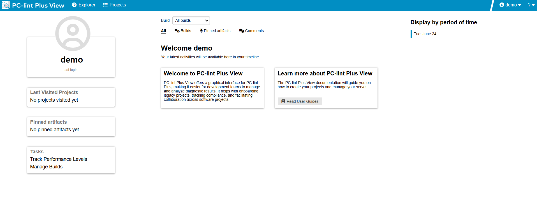The height and width of the screenshot is (210, 537).
Task: Click the gears icon beside Builds filter
Action: pos(177,31)
